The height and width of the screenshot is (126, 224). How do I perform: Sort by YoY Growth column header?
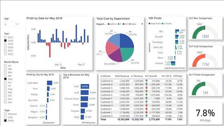point(151,76)
